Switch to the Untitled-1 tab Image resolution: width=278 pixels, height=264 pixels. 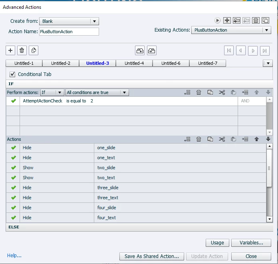pos(24,63)
